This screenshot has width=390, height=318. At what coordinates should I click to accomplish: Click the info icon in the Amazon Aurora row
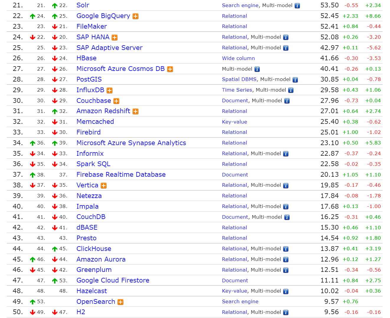pos(286,259)
